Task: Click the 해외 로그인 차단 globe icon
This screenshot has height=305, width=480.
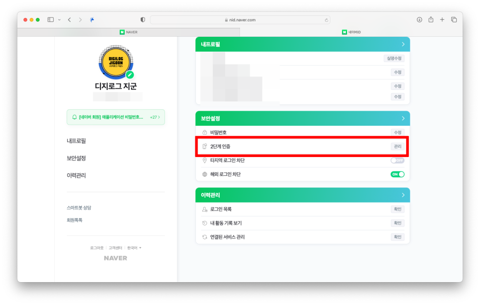Action: [x=205, y=174]
